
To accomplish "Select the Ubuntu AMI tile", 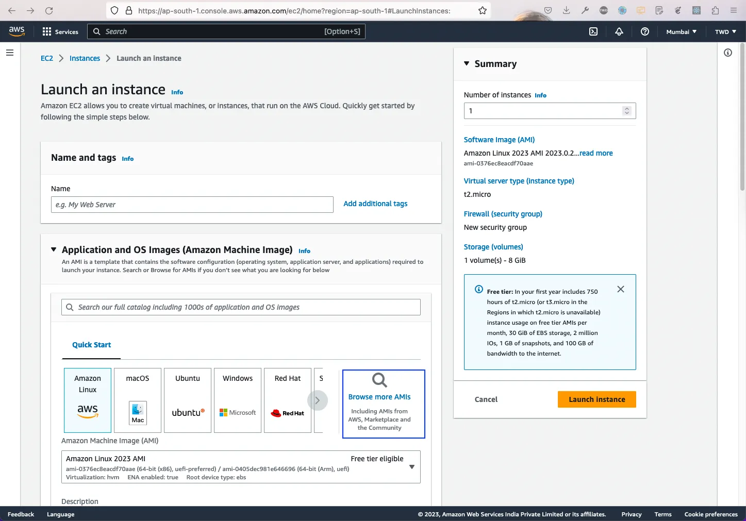I will (x=188, y=400).
